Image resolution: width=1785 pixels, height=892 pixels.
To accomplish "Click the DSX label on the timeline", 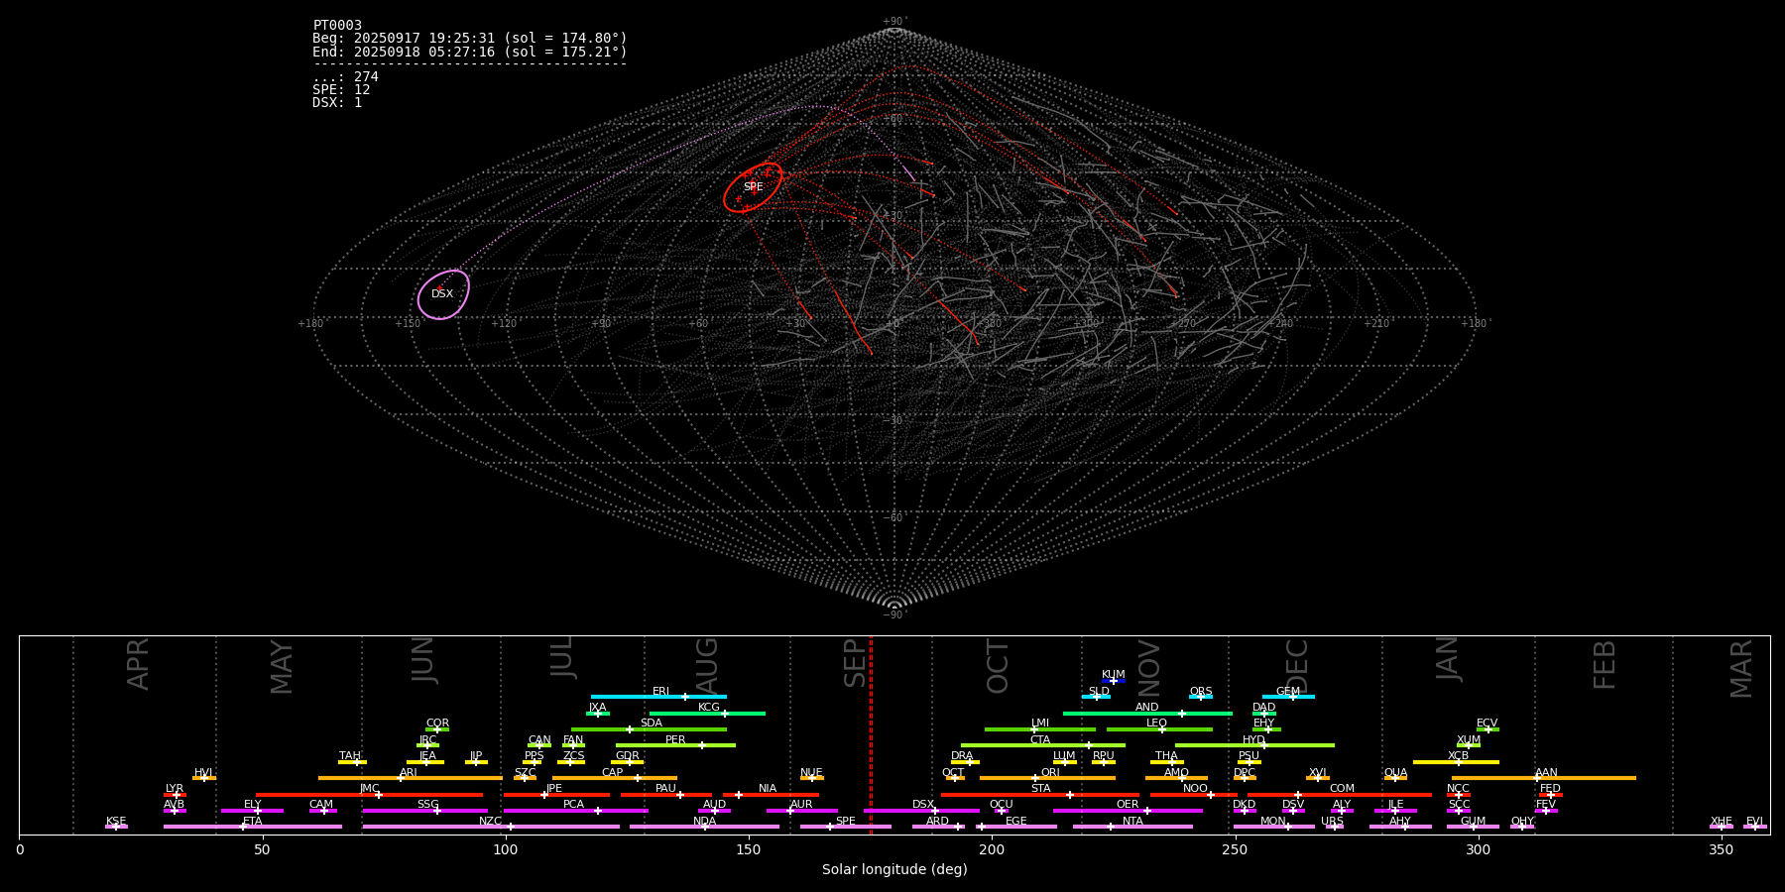I will [x=923, y=805].
